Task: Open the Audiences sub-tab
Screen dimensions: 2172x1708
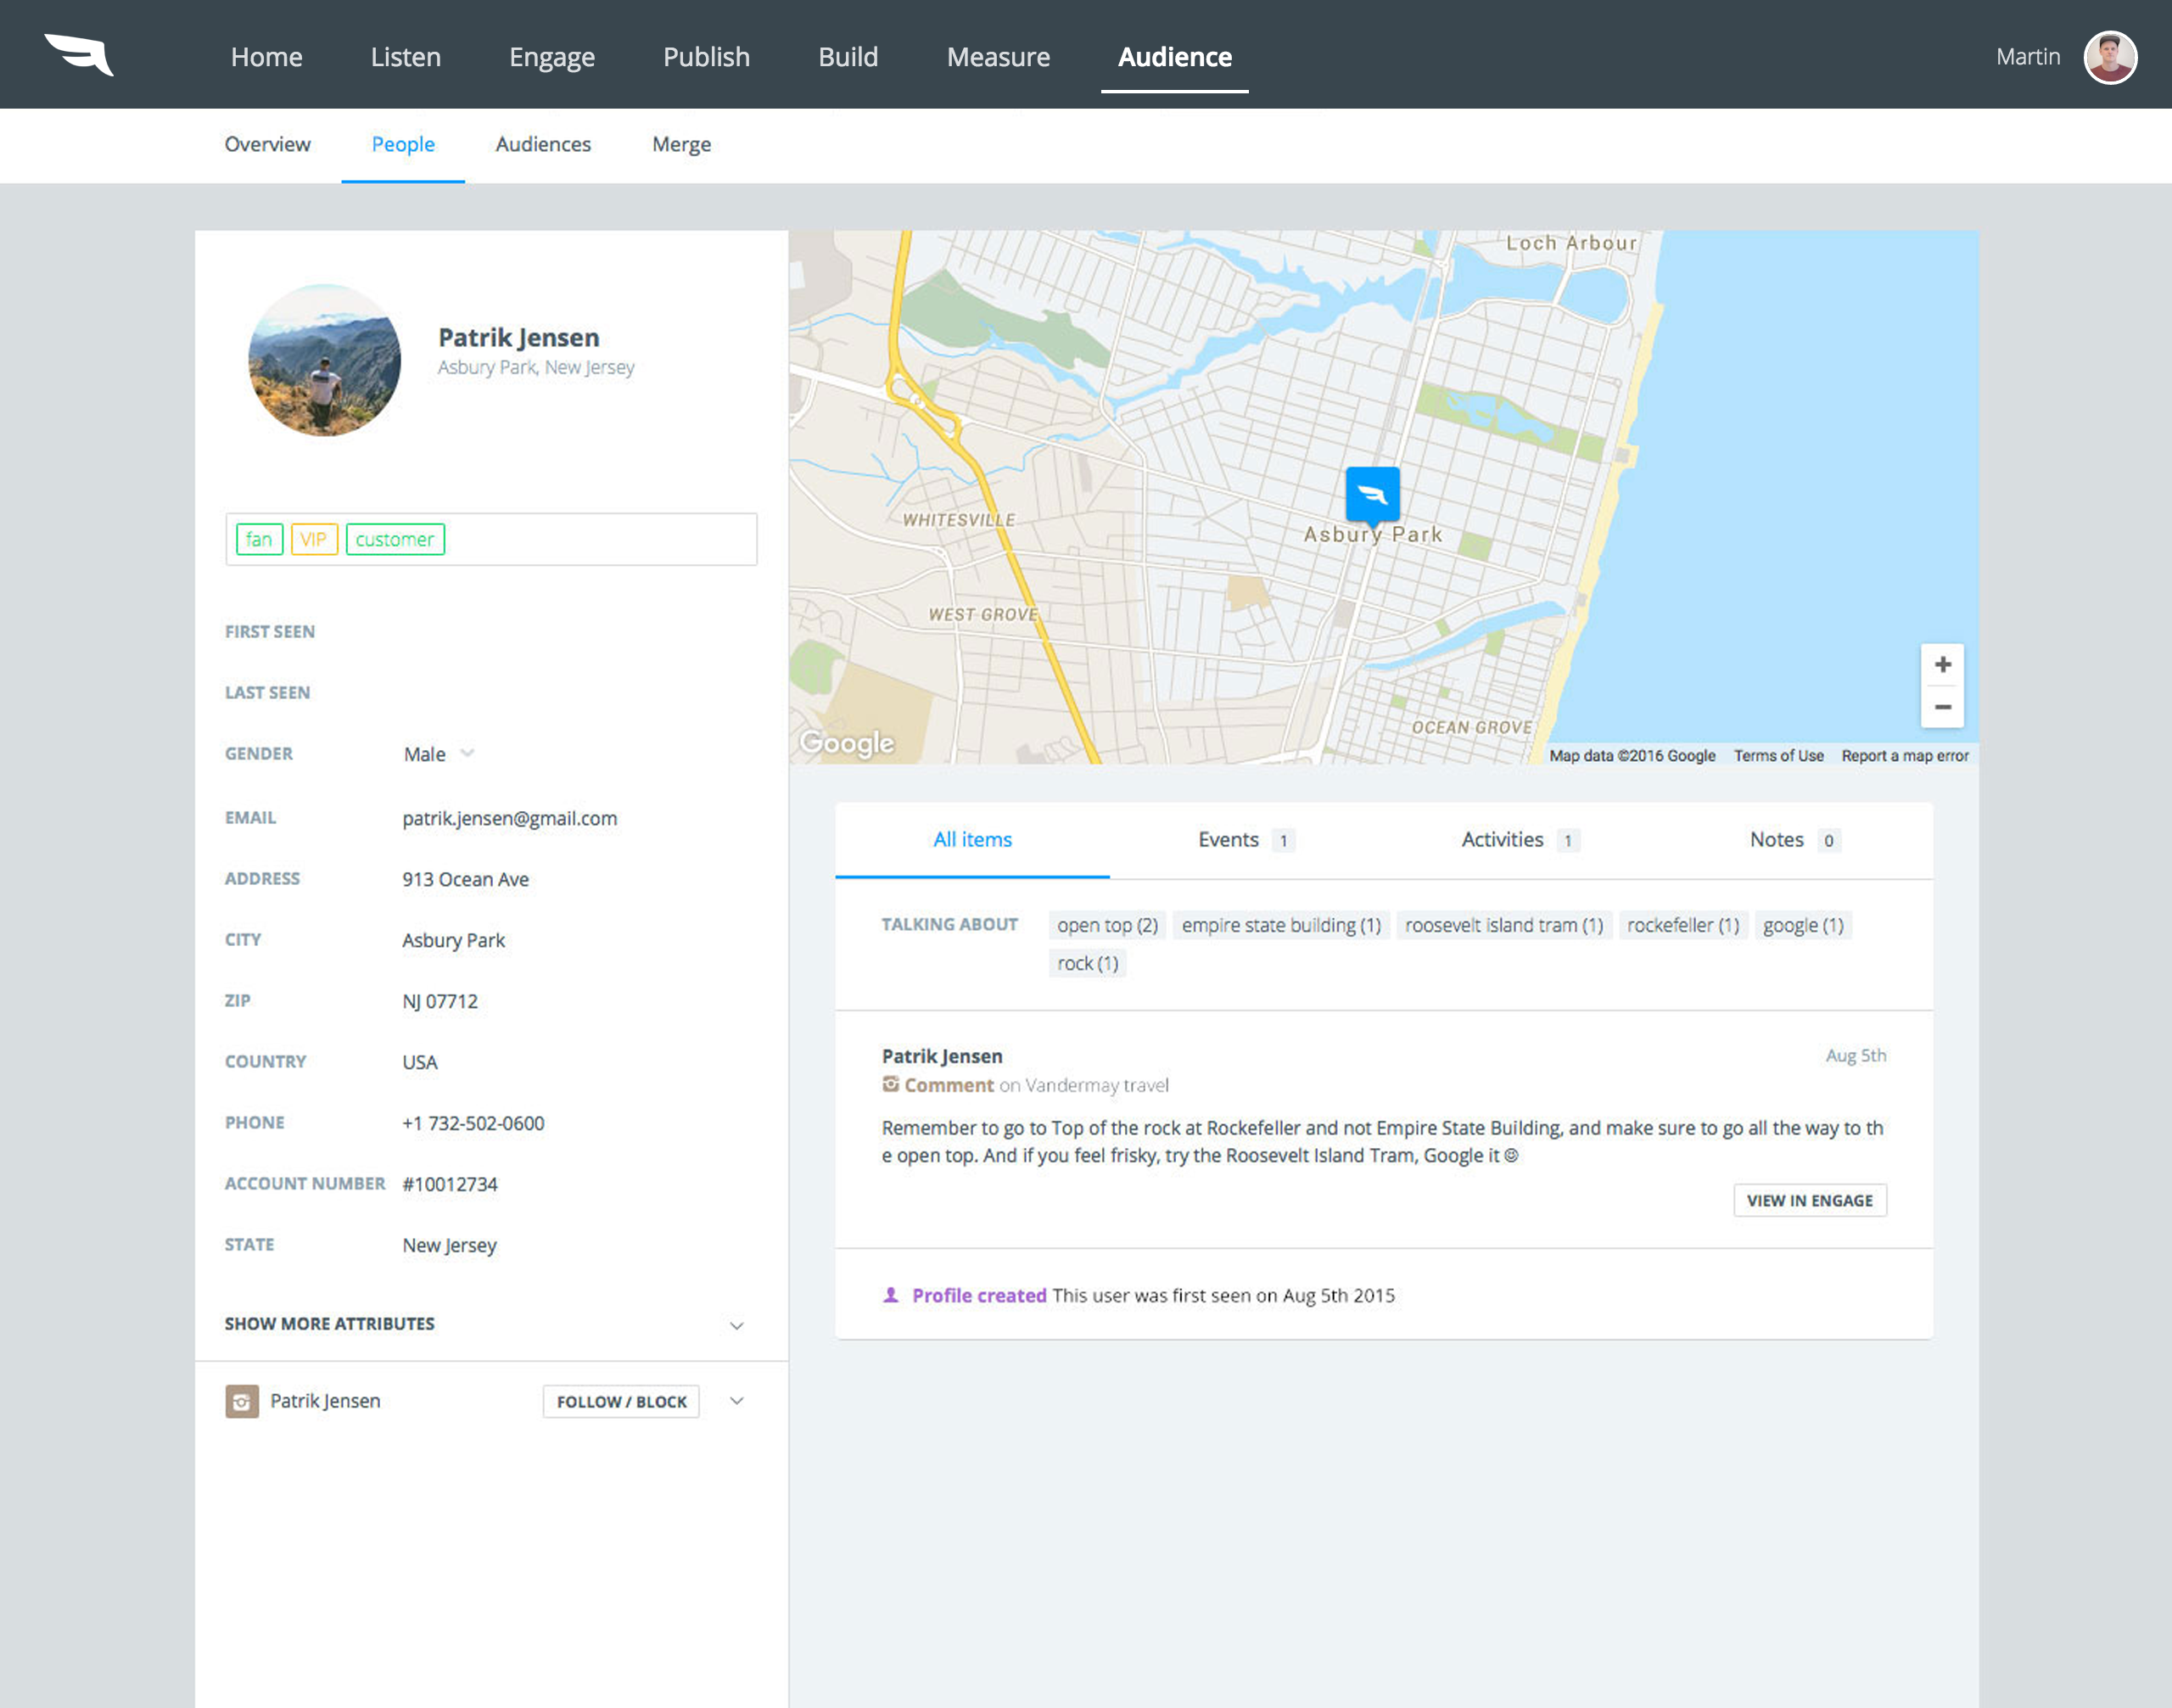Action: [543, 145]
